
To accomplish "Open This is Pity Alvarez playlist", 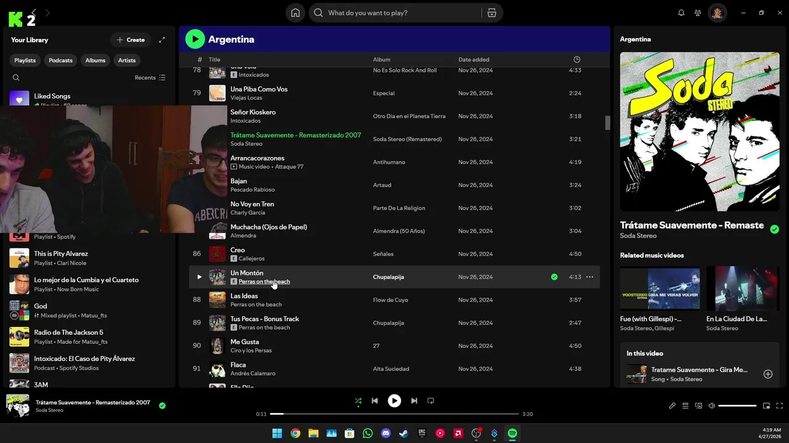I will point(89,258).
